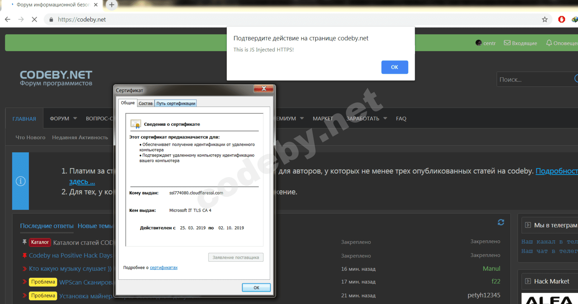Switch to Состав certificate tab
This screenshot has width=578, height=304.
coord(146,103)
